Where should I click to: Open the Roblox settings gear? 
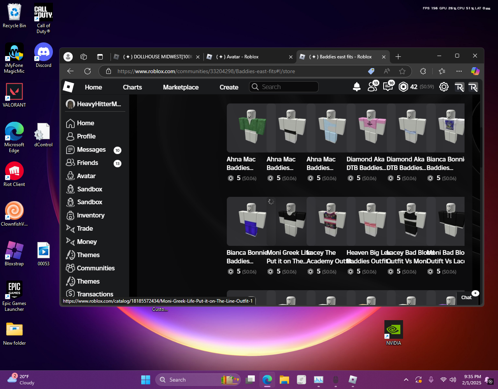tap(444, 87)
